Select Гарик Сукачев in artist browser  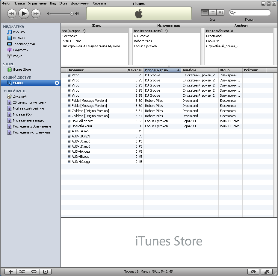pos(167,46)
